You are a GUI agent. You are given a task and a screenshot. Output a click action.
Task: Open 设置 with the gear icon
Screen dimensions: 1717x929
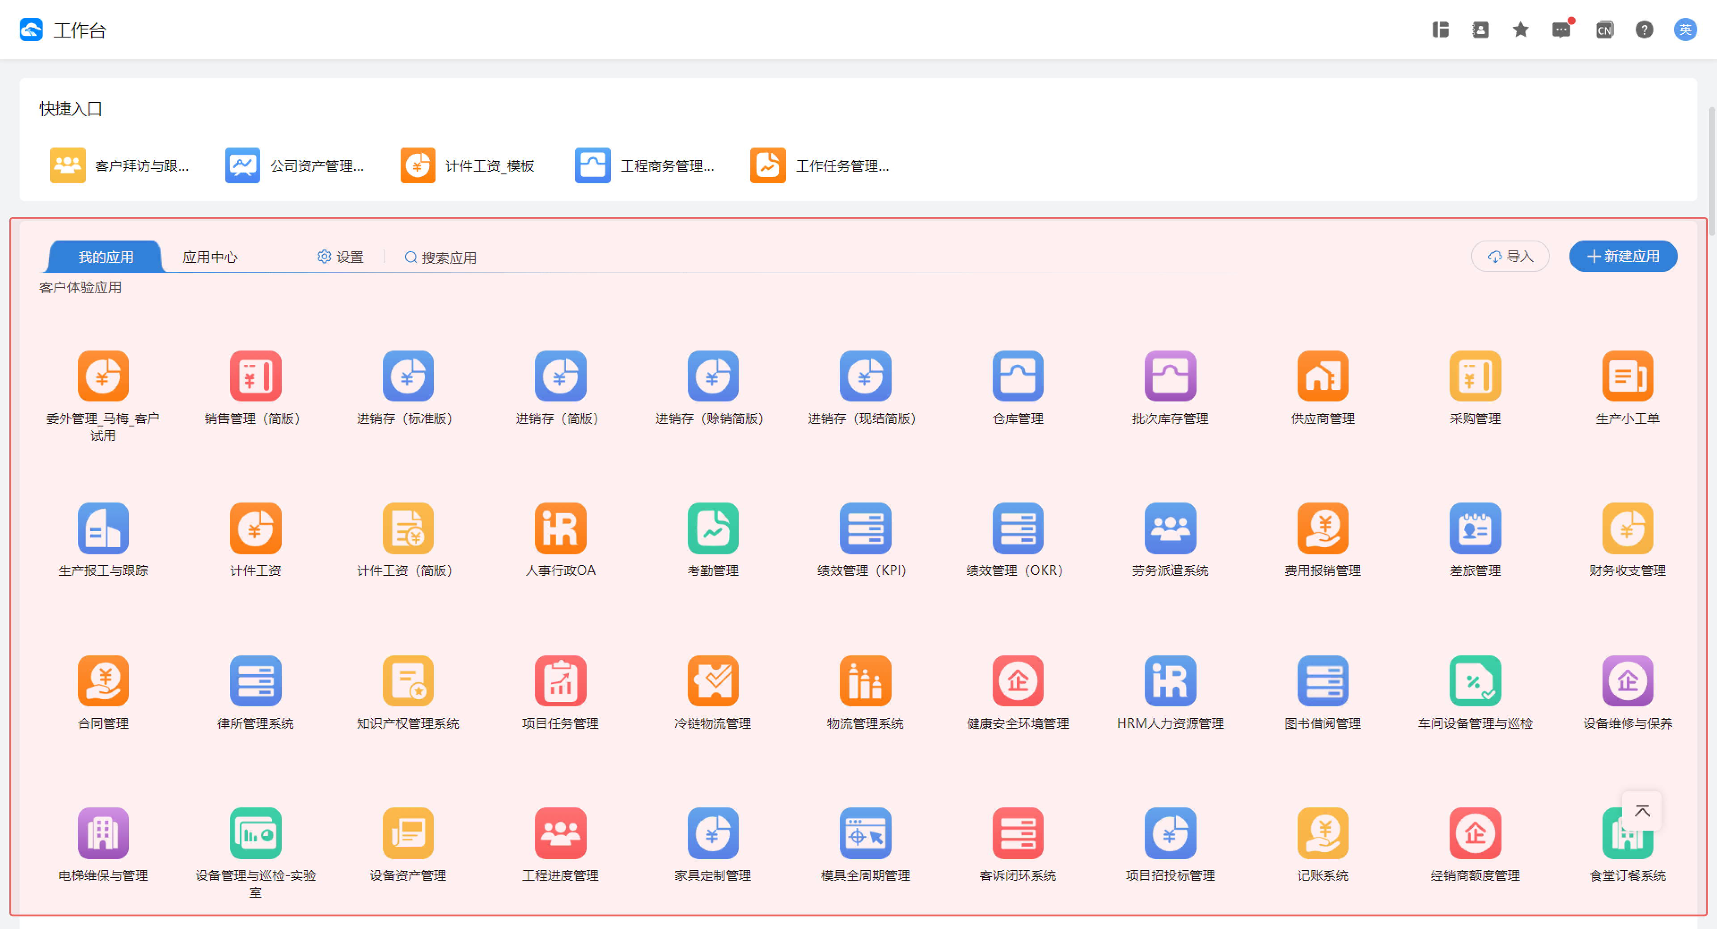[x=341, y=257]
